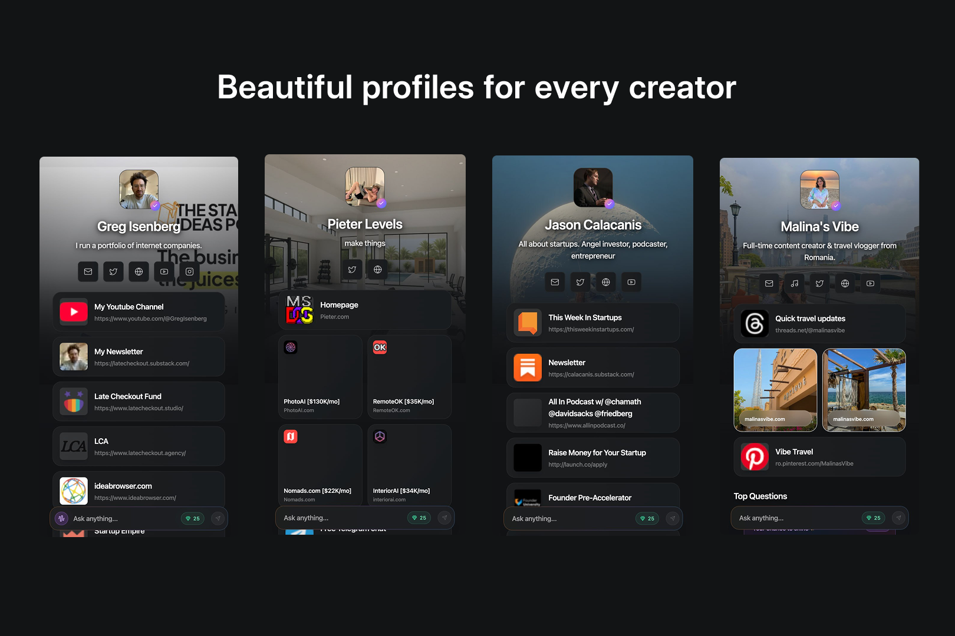Image resolution: width=955 pixels, height=636 pixels.
Task: Click the Pieter Levels name heading
Action: tap(365, 224)
